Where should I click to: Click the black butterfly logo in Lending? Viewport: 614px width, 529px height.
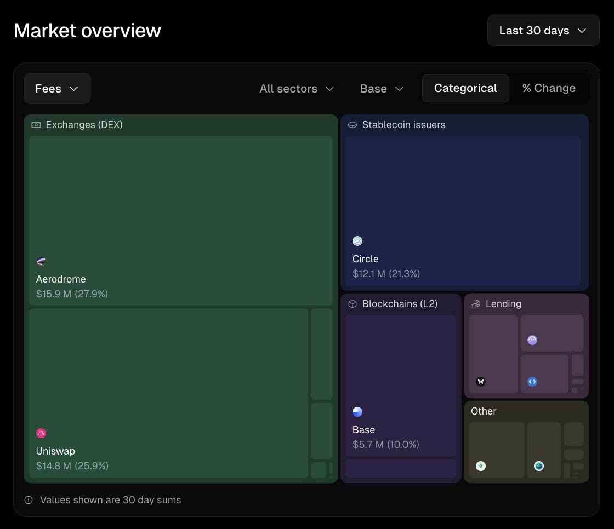[481, 382]
